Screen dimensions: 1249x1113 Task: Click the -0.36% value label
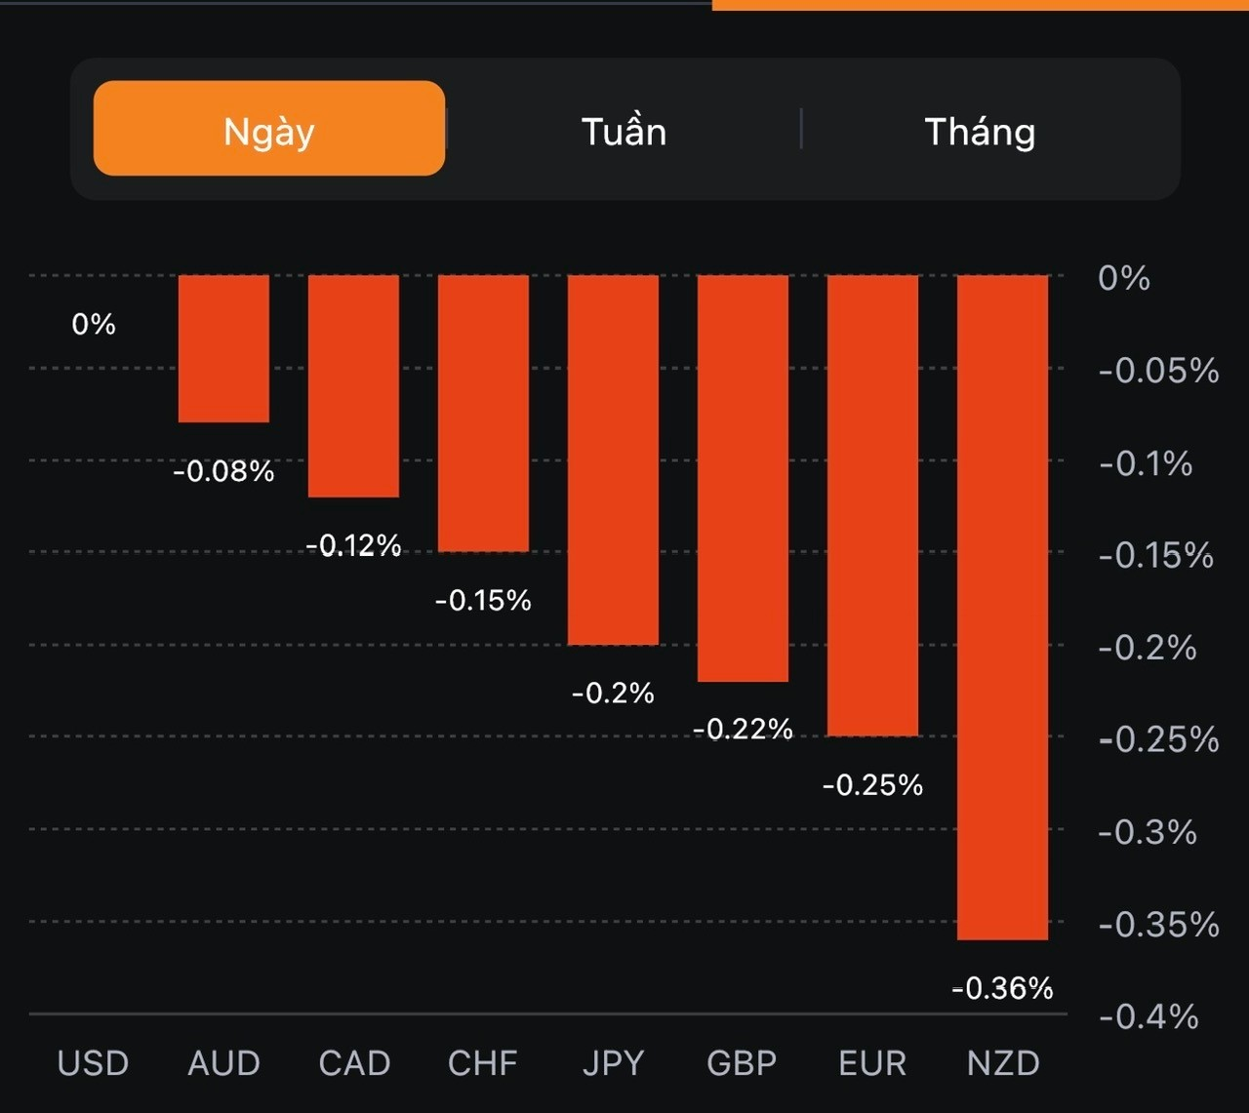pyautogui.click(x=1002, y=988)
